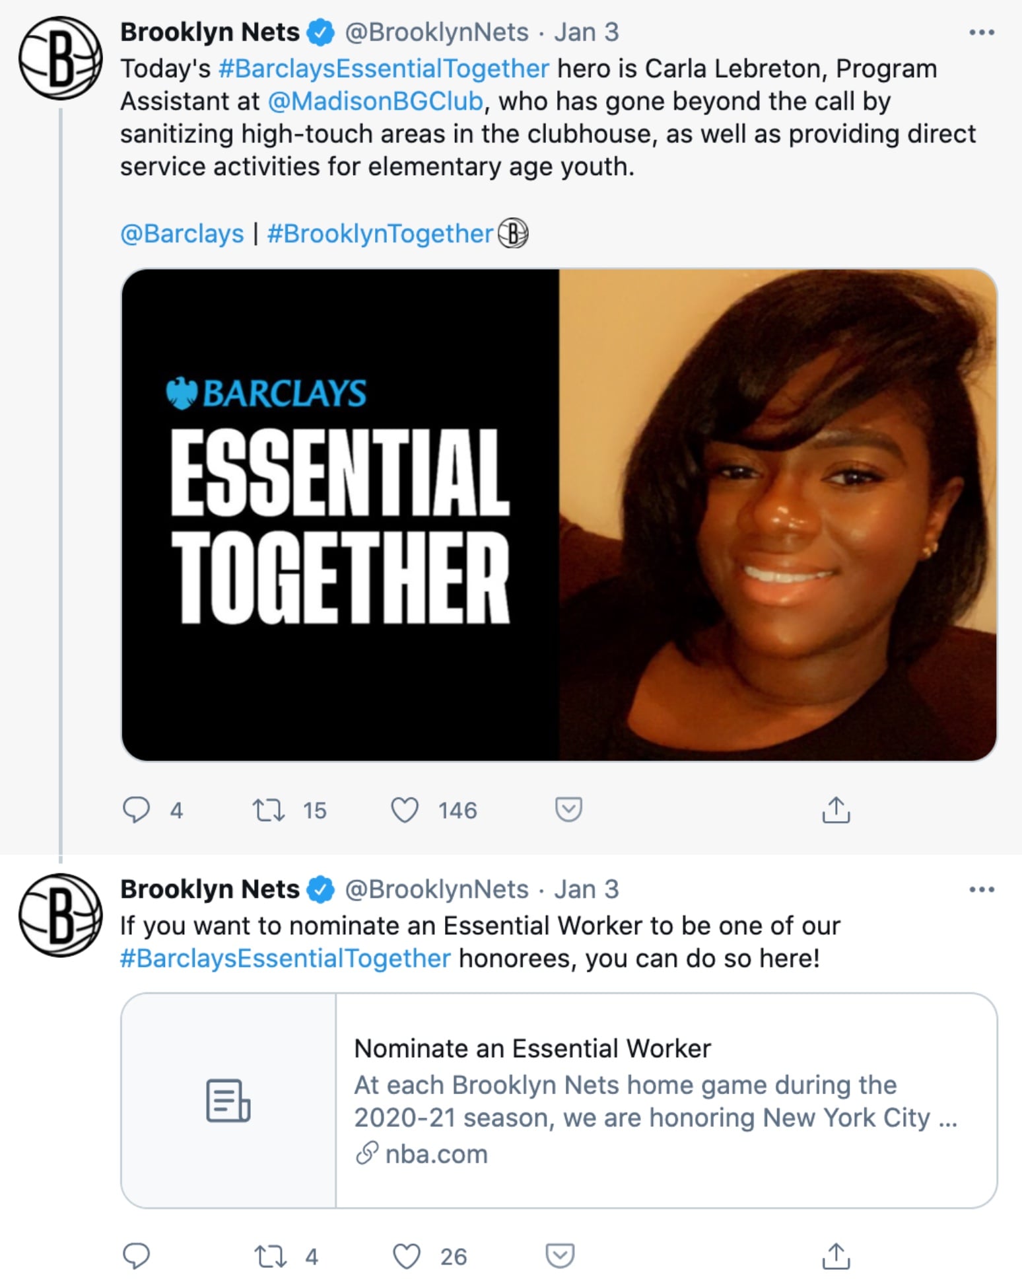The image size is (1022, 1287).
Task: Open the @MadisonBGClub mention link
Action: point(375,102)
